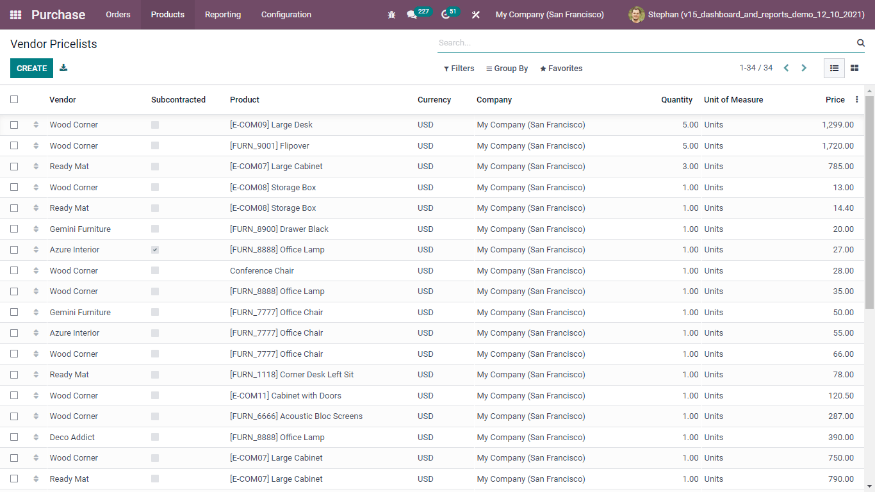This screenshot has width=875, height=492.
Task: Open the Products menu
Action: (168, 15)
